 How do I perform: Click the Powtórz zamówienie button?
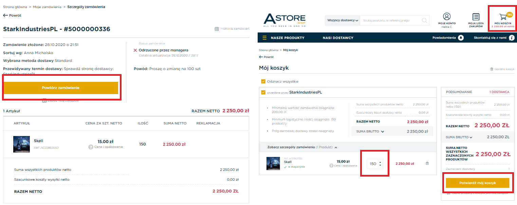[x=61, y=88]
